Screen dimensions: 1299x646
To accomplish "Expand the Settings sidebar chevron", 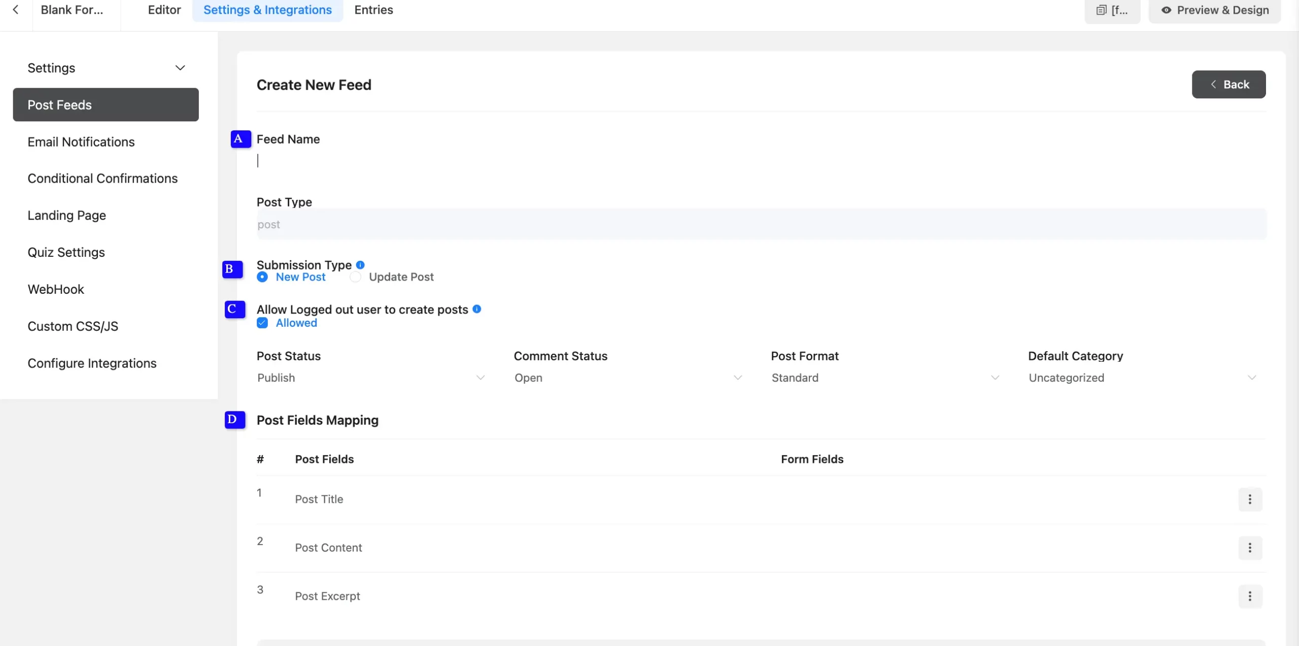I will (180, 68).
